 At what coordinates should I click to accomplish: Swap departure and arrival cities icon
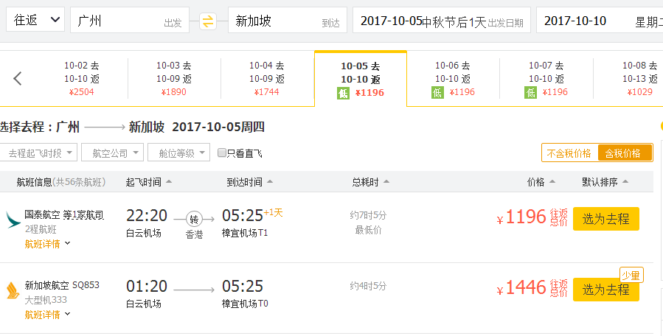coord(208,21)
